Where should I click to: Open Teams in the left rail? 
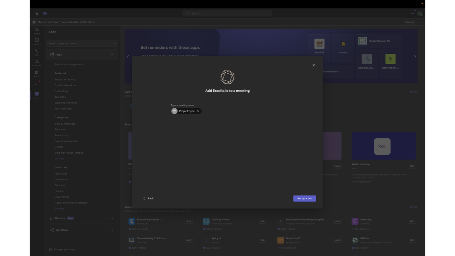(37, 31)
